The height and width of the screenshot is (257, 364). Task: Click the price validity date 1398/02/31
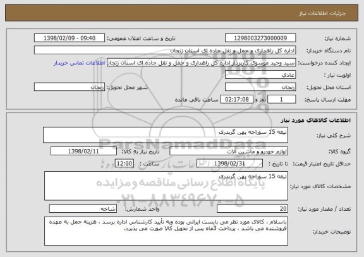[229, 164]
